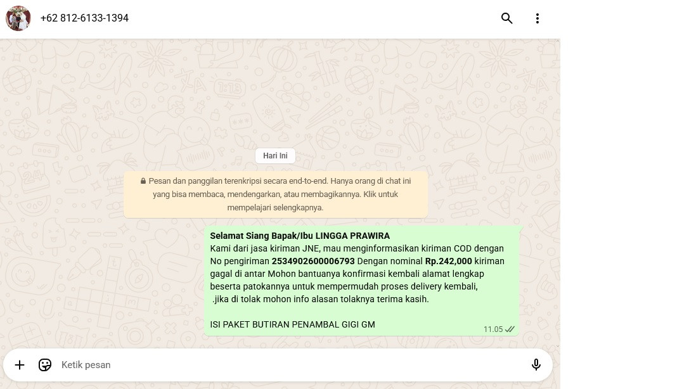Open contact info for +62 812-6133-1394
The image size is (689, 389).
(x=84, y=18)
